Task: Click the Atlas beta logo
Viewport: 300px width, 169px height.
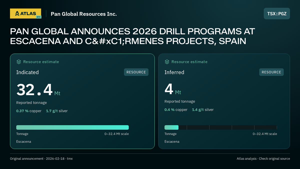Action: pyautogui.click(x=25, y=14)
